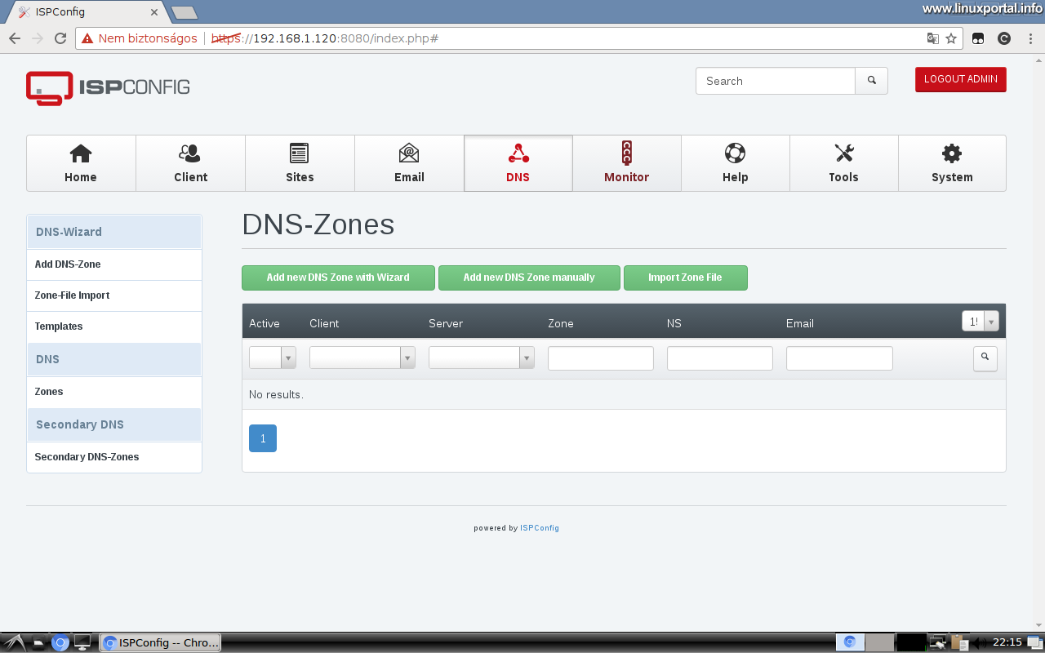Click the Import Zone File button
The image size is (1045, 653).
coord(686,278)
